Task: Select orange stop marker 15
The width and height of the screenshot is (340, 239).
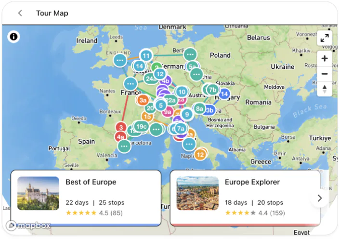Action: [x=147, y=117]
